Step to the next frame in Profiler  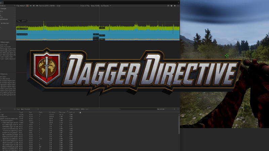(34, 6)
